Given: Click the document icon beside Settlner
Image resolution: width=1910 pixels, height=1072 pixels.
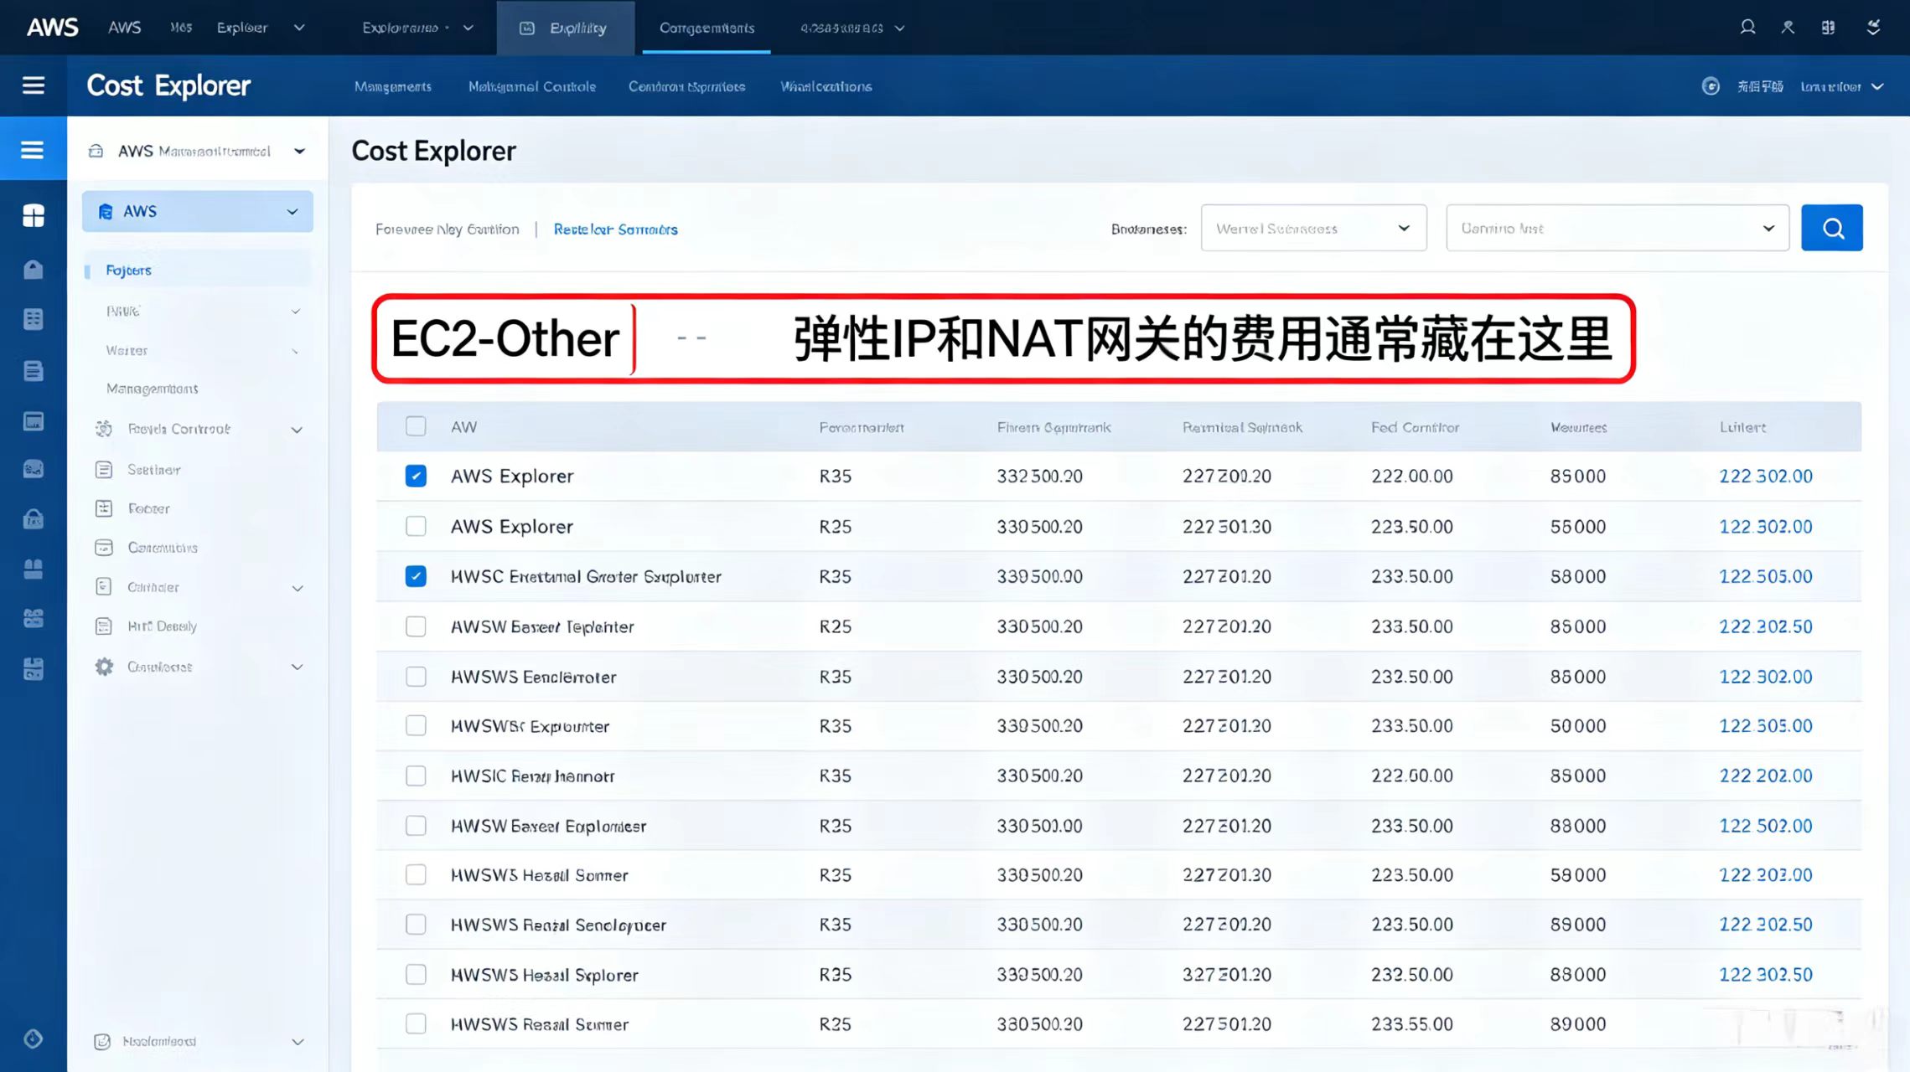Looking at the screenshot, I should tap(104, 470).
